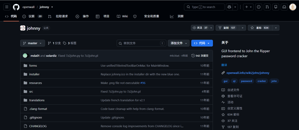Open the hamburger navigation menu
Screen dimensions: 299x130
(7, 7)
